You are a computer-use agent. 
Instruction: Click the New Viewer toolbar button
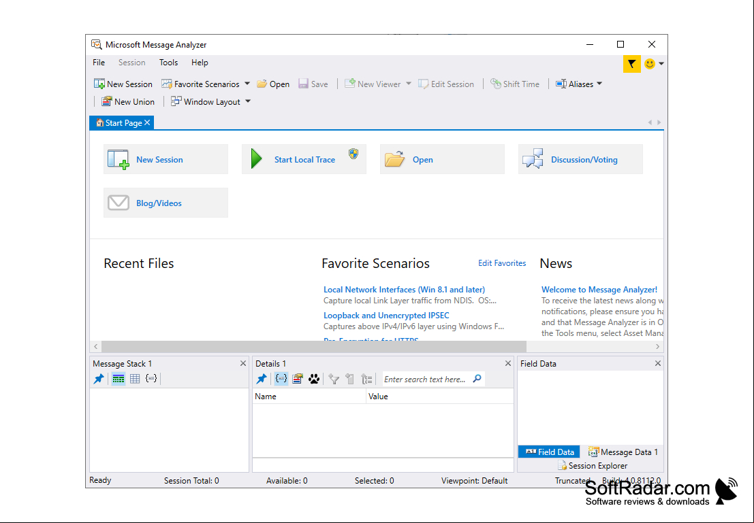[373, 84]
